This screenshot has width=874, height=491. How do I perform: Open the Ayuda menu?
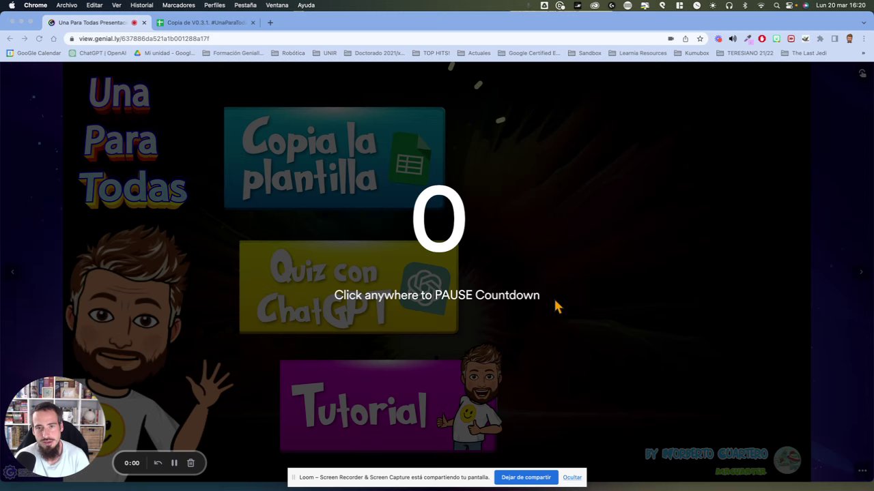(306, 5)
